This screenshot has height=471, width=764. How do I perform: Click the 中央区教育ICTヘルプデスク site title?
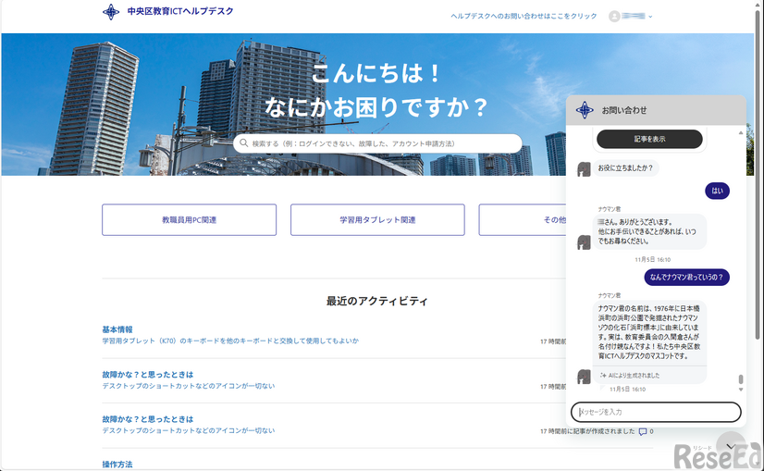click(180, 11)
